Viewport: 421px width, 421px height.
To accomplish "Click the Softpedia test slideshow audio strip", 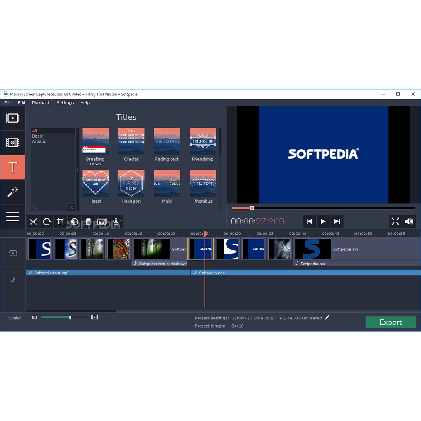I will pos(159,264).
